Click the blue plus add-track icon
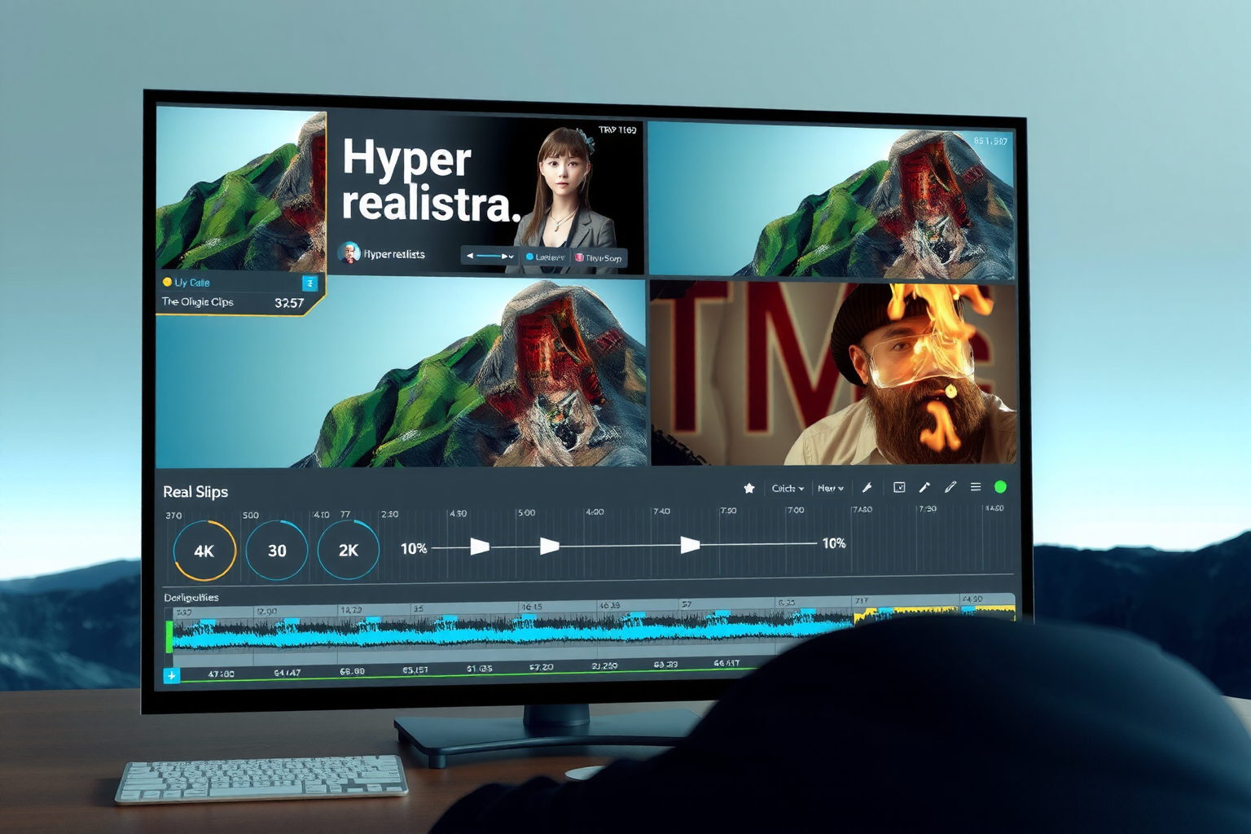Viewport: 1251px width, 834px height. coord(171,675)
